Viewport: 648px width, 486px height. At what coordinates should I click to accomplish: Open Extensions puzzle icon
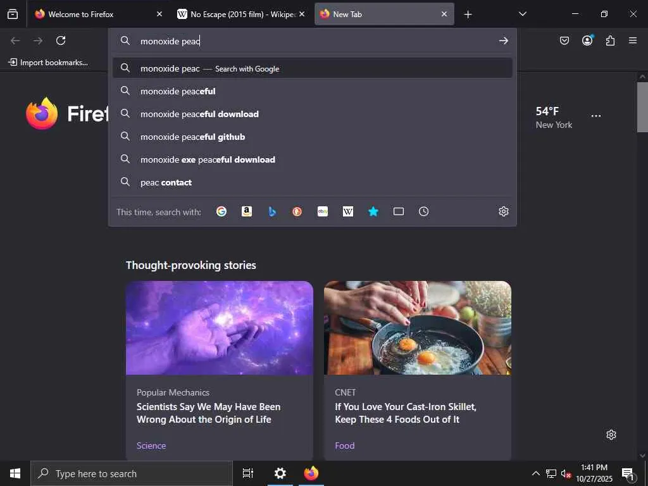[x=610, y=40]
